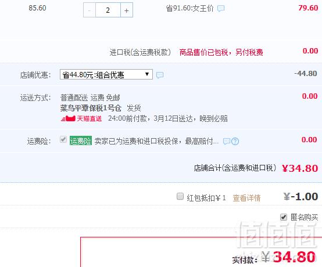
Task: Click the subtotal 79.60
Action: (308, 8)
